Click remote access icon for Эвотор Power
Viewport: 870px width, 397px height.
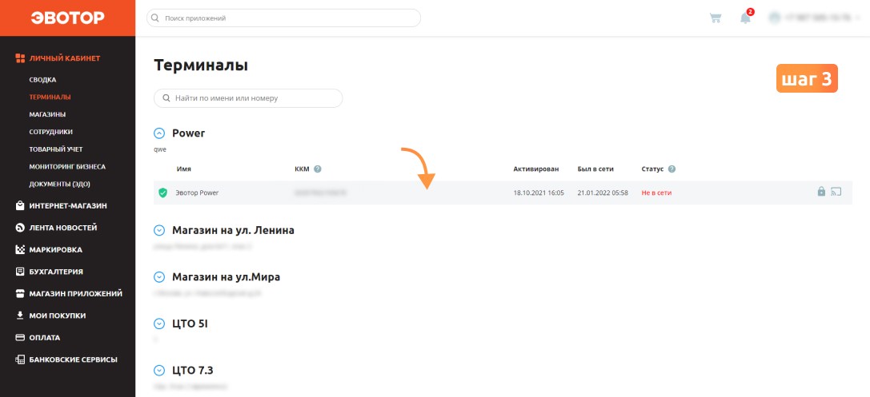point(836,192)
